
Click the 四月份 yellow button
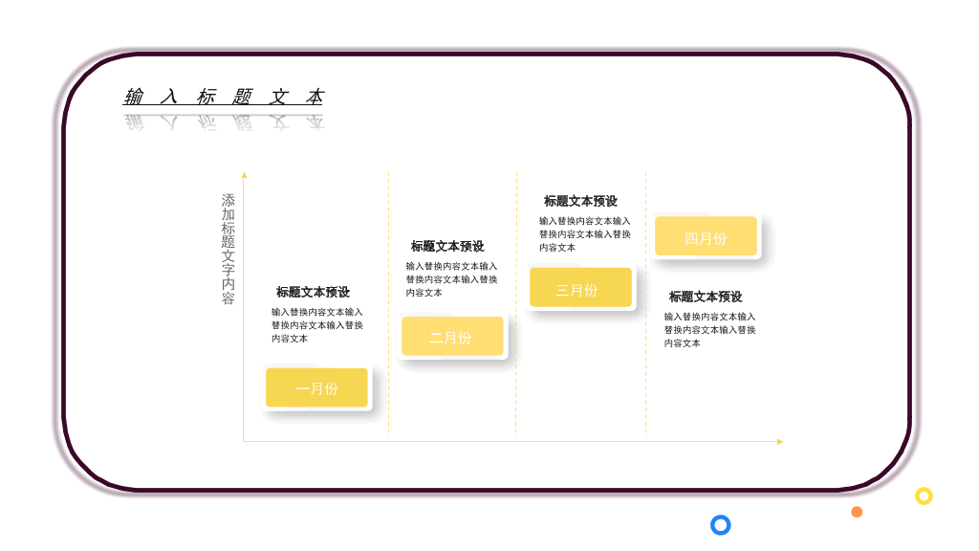[x=706, y=236]
